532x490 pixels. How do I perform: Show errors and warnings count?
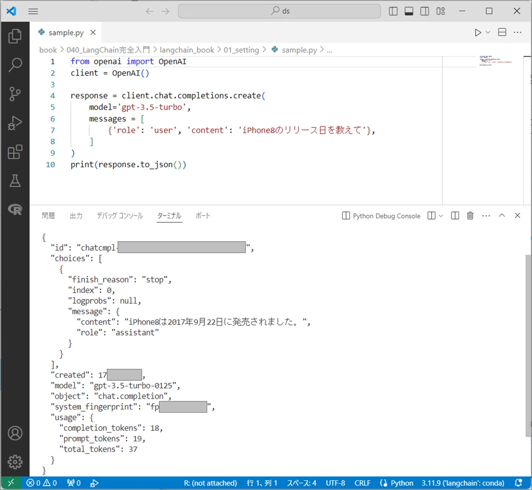42,483
